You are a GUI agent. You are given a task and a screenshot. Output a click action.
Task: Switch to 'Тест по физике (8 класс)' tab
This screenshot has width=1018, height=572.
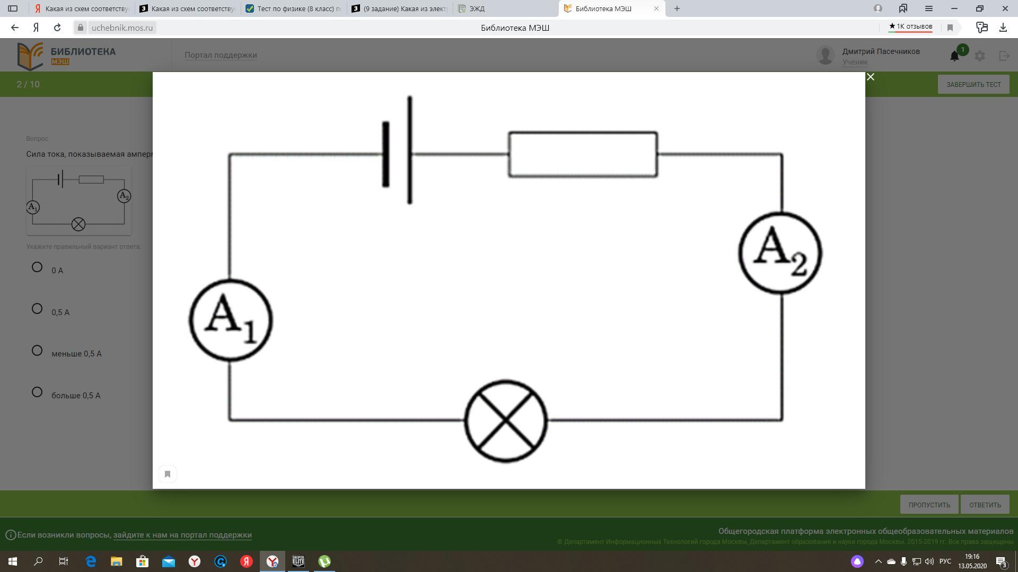[x=294, y=8]
